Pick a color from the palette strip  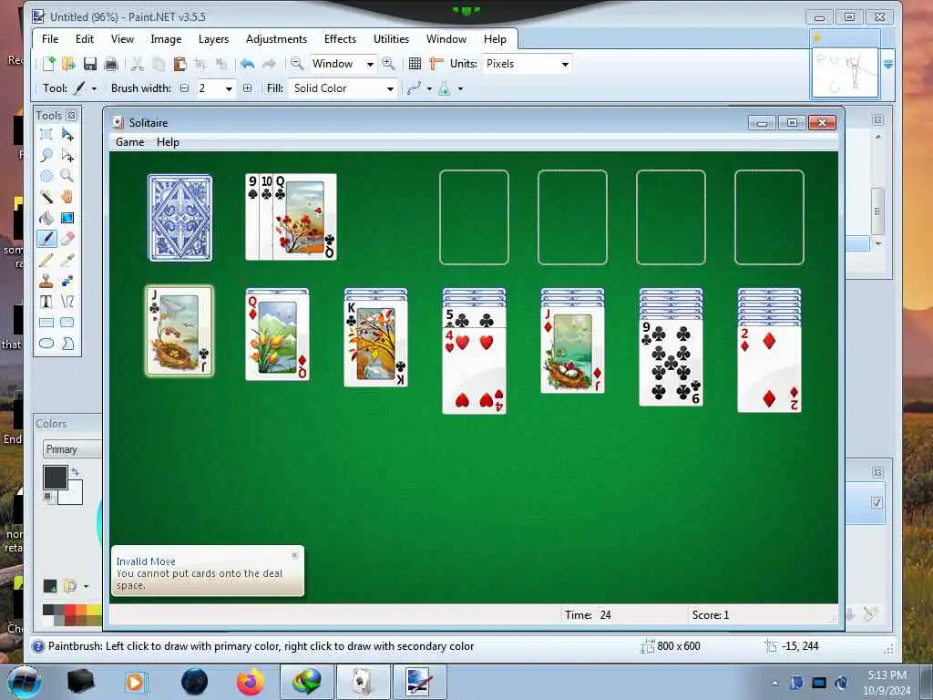(x=72, y=615)
